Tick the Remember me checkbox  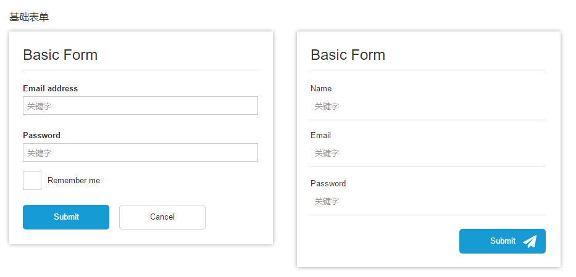point(32,181)
